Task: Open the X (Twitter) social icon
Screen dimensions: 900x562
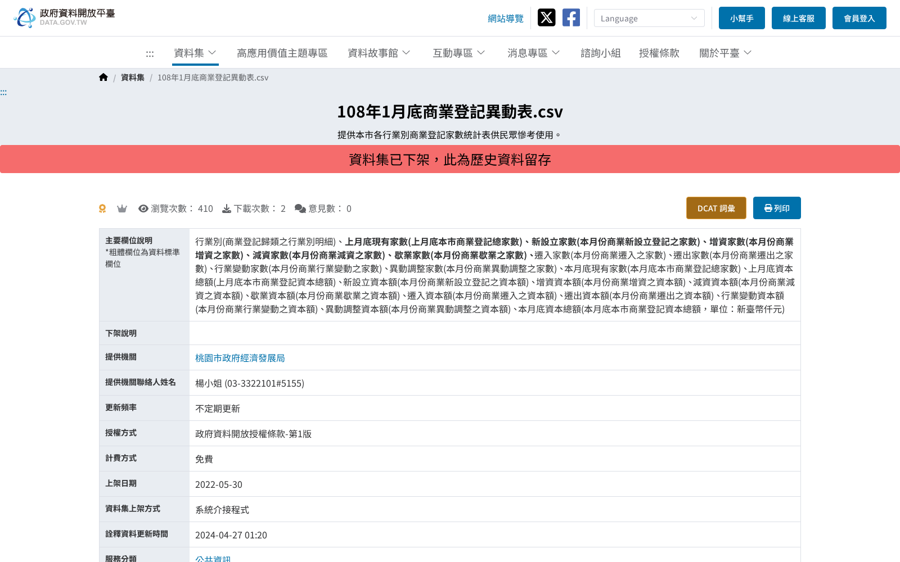Action: (x=546, y=17)
